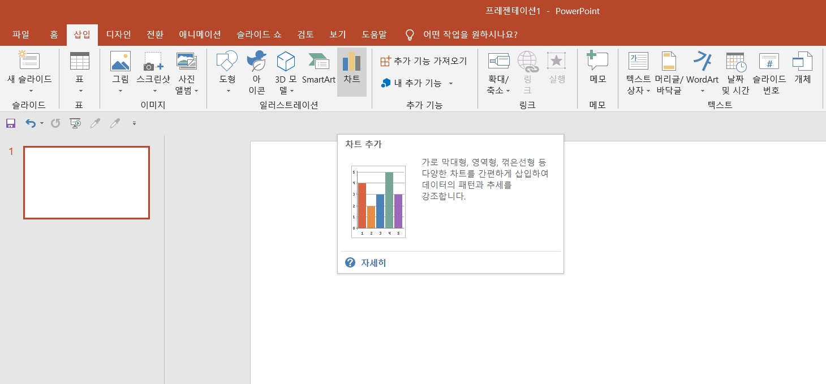Image resolution: width=826 pixels, height=384 pixels.
Task: Insert 슬라이드 번호 (Slide Number)
Action: pos(768,71)
